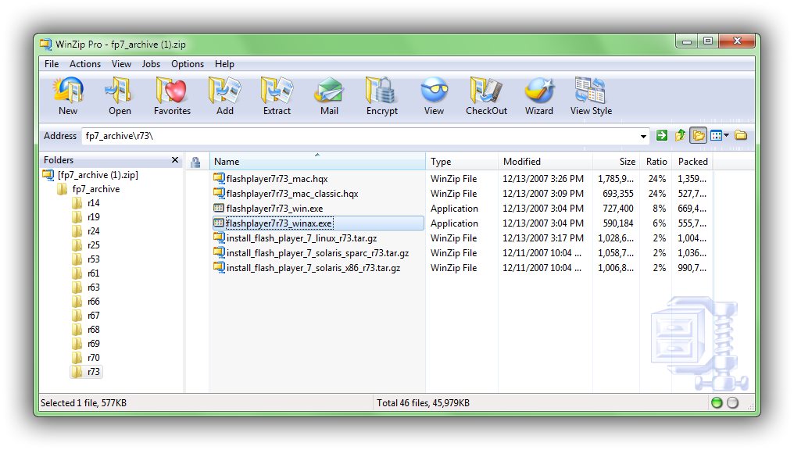The image size is (794, 450).
Task: Toggle the Folders pane button in address bar
Action: [x=699, y=136]
